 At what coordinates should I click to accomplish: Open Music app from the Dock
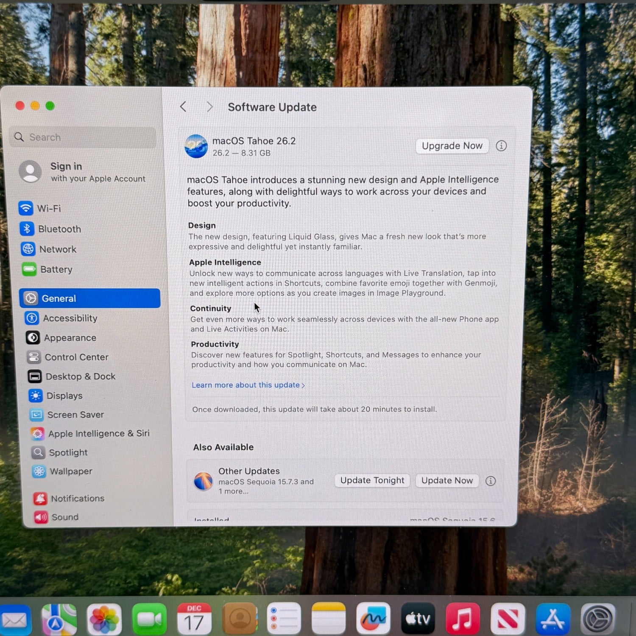click(x=463, y=619)
